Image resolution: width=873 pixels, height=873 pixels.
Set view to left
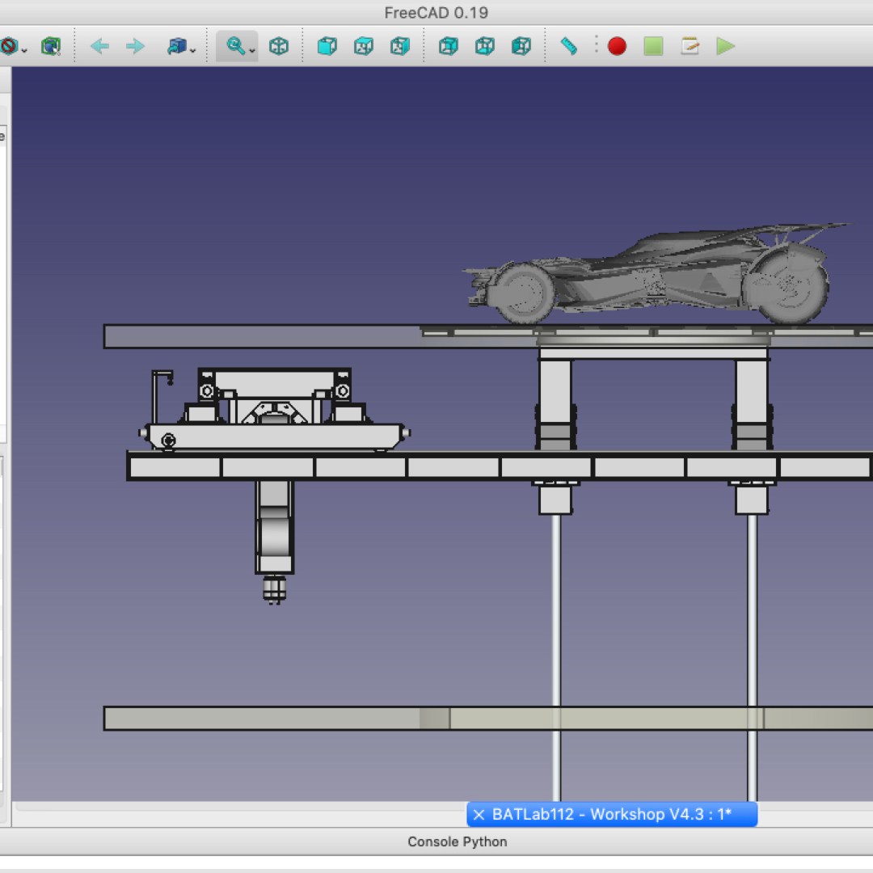[521, 46]
